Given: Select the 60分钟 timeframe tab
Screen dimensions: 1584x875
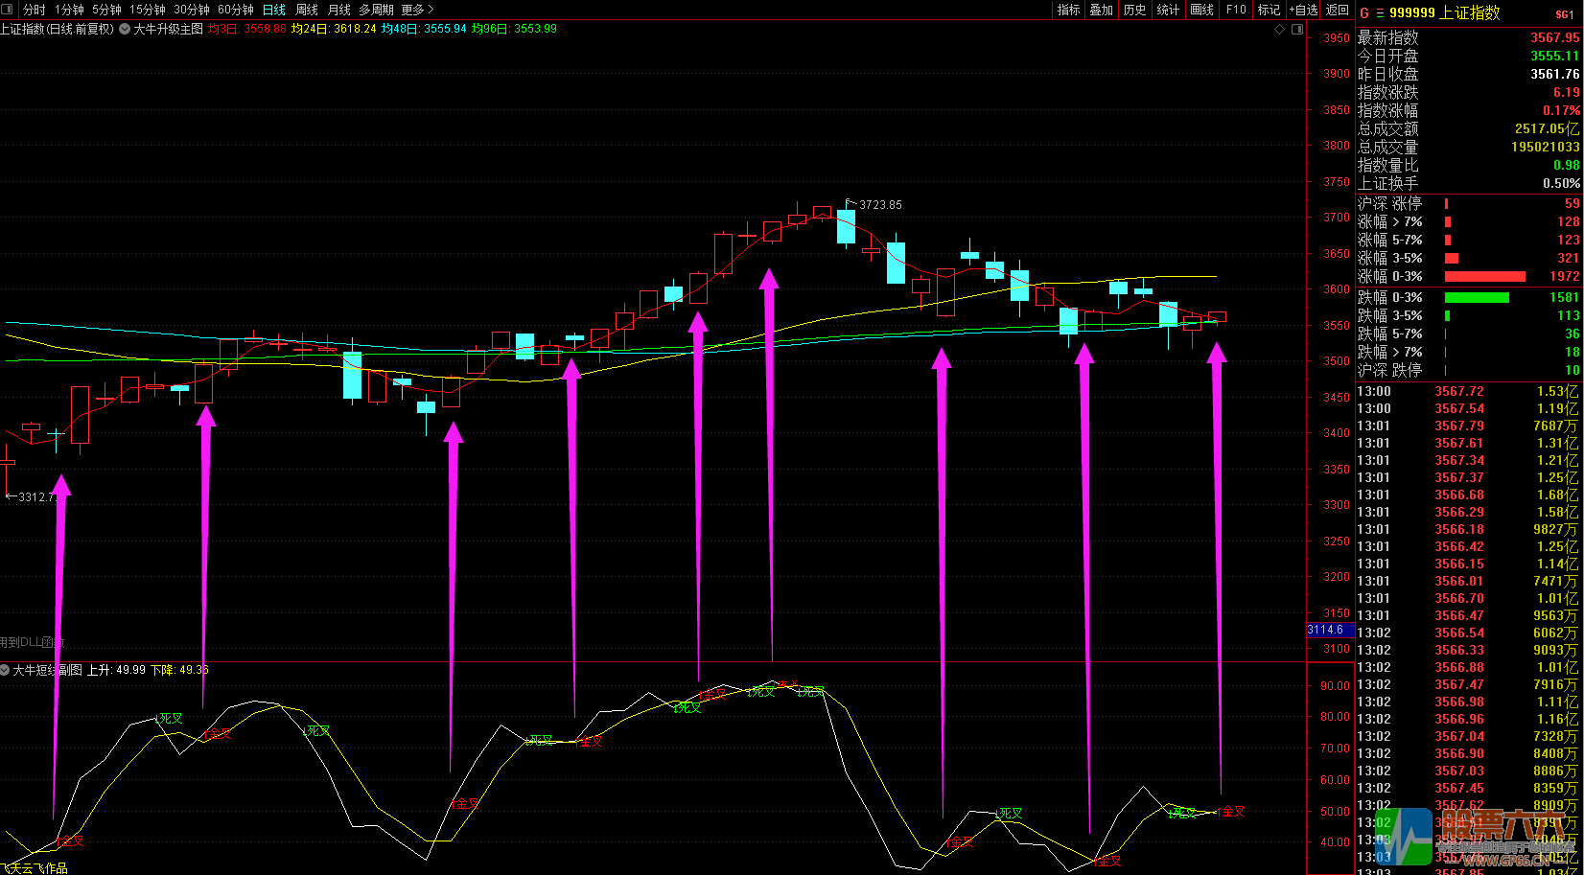Looking at the screenshot, I should coord(235,10).
